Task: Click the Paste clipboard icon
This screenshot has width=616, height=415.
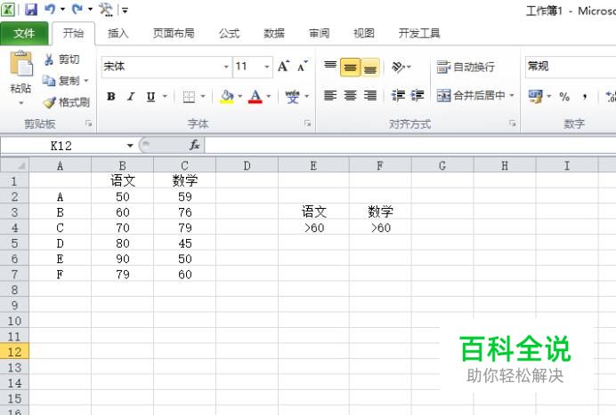Action: (x=21, y=64)
